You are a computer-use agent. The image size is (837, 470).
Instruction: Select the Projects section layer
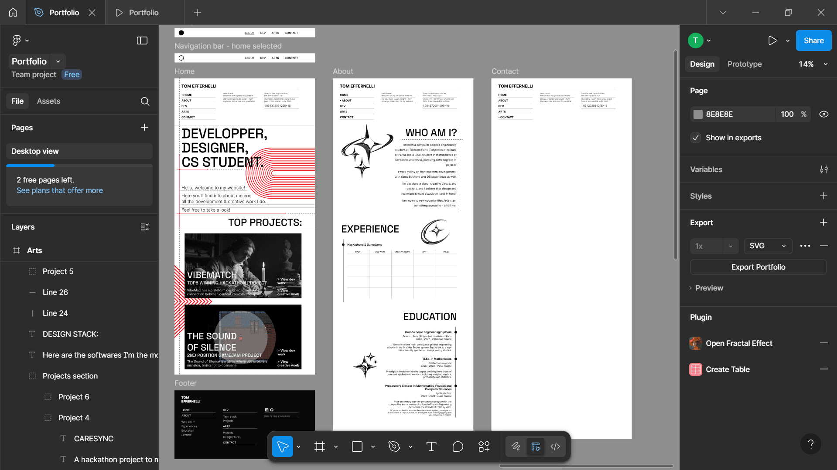click(x=70, y=376)
